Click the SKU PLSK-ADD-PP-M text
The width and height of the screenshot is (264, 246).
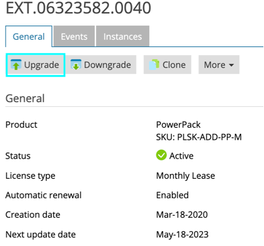click(x=199, y=137)
